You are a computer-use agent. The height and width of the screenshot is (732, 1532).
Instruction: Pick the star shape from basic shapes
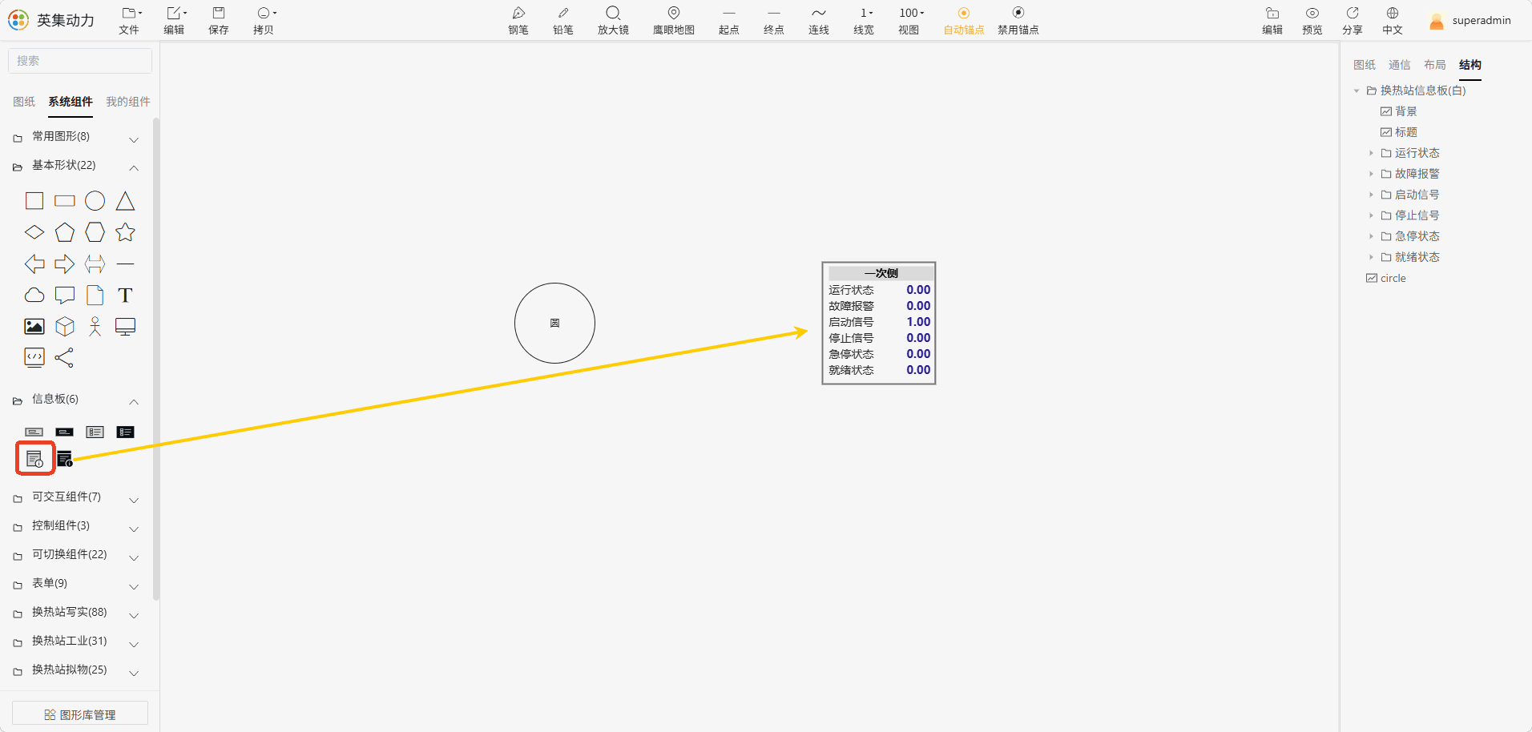tap(125, 232)
